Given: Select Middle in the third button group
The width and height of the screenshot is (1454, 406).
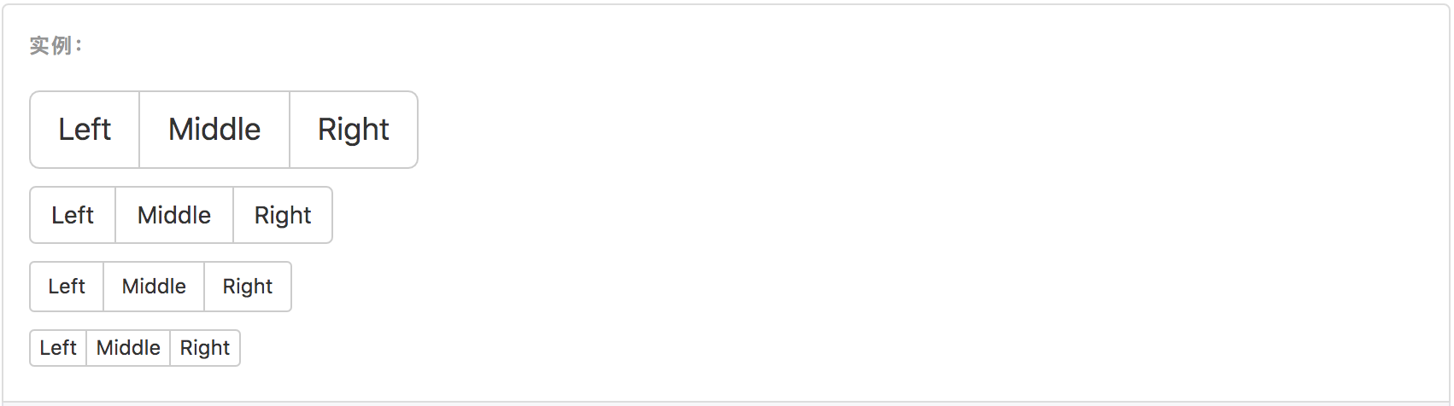Looking at the screenshot, I should click(x=154, y=287).
